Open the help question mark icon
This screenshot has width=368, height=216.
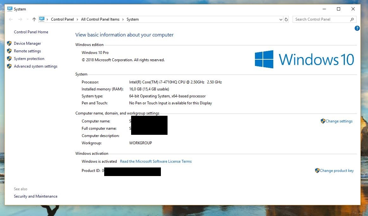pyautogui.click(x=357, y=28)
